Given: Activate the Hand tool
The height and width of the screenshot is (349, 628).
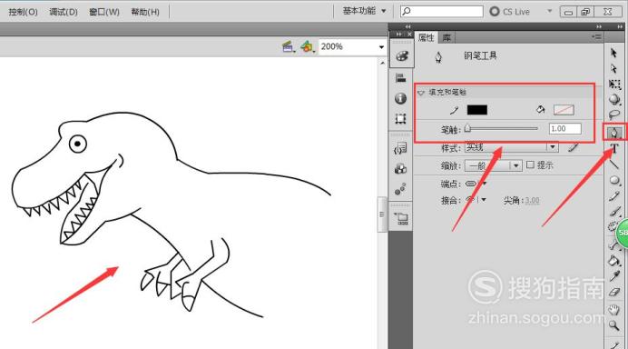Looking at the screenshot, I should coord(613,309).
